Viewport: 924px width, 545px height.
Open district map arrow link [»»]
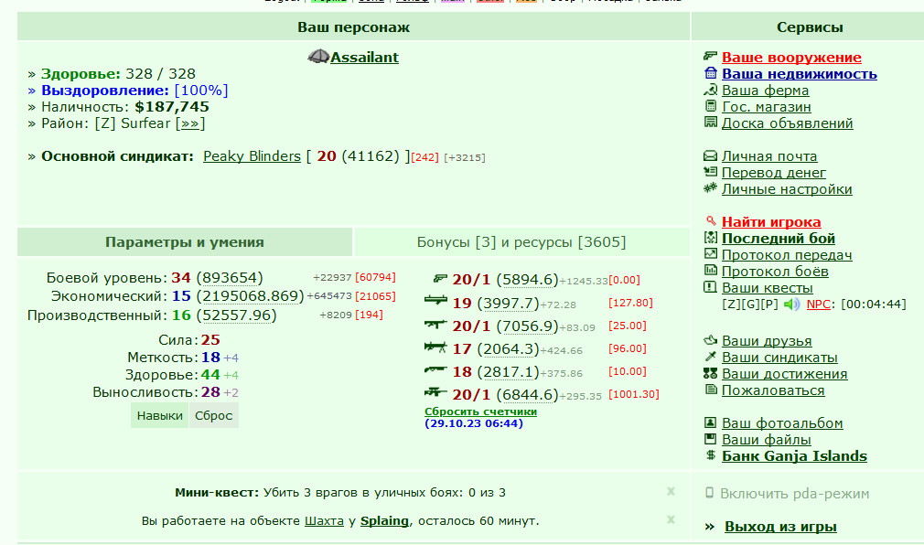pos(189,123)
